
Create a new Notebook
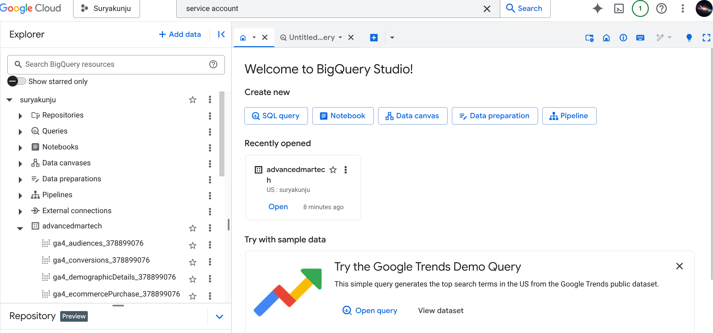click(343, 116)
